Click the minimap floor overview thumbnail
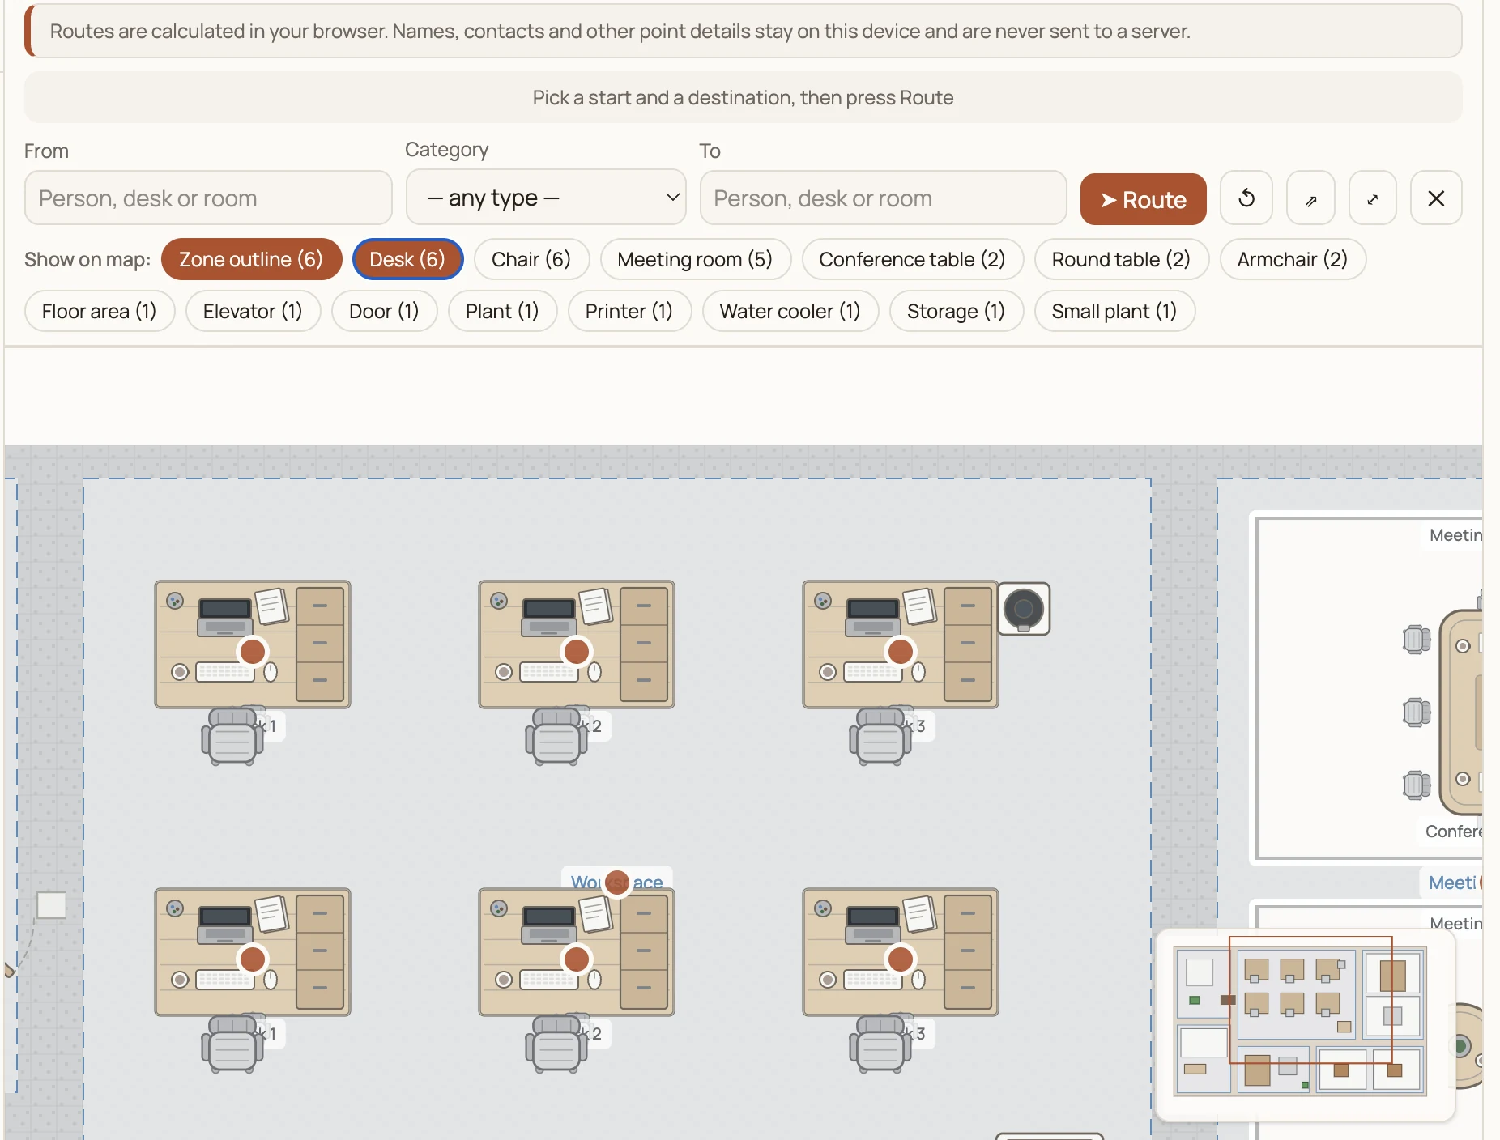Viewport: 1500px width, 1140px height. coord(1305,1024)
